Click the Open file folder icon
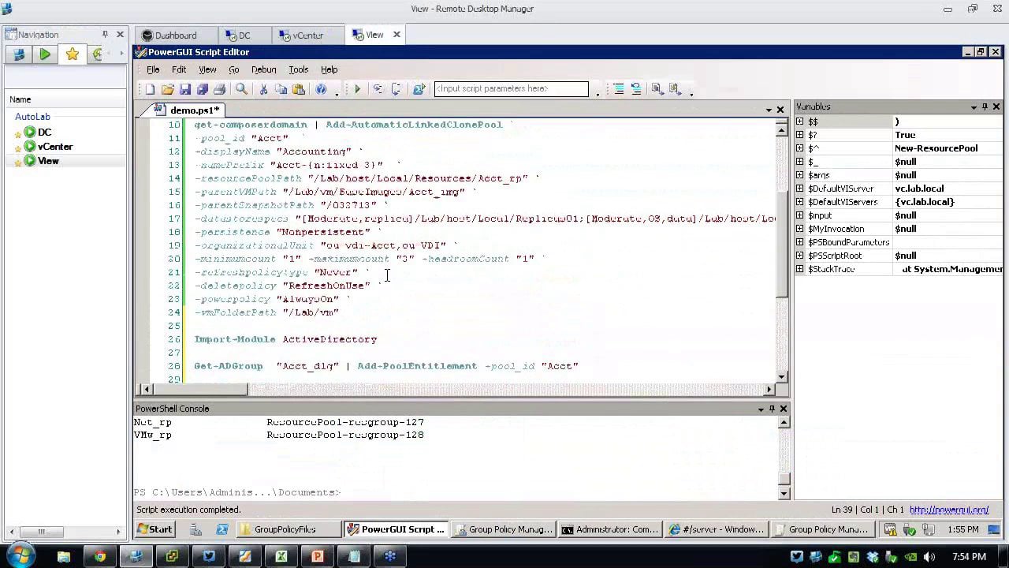This screenshot has height=568, width=1009. [167, 89]
